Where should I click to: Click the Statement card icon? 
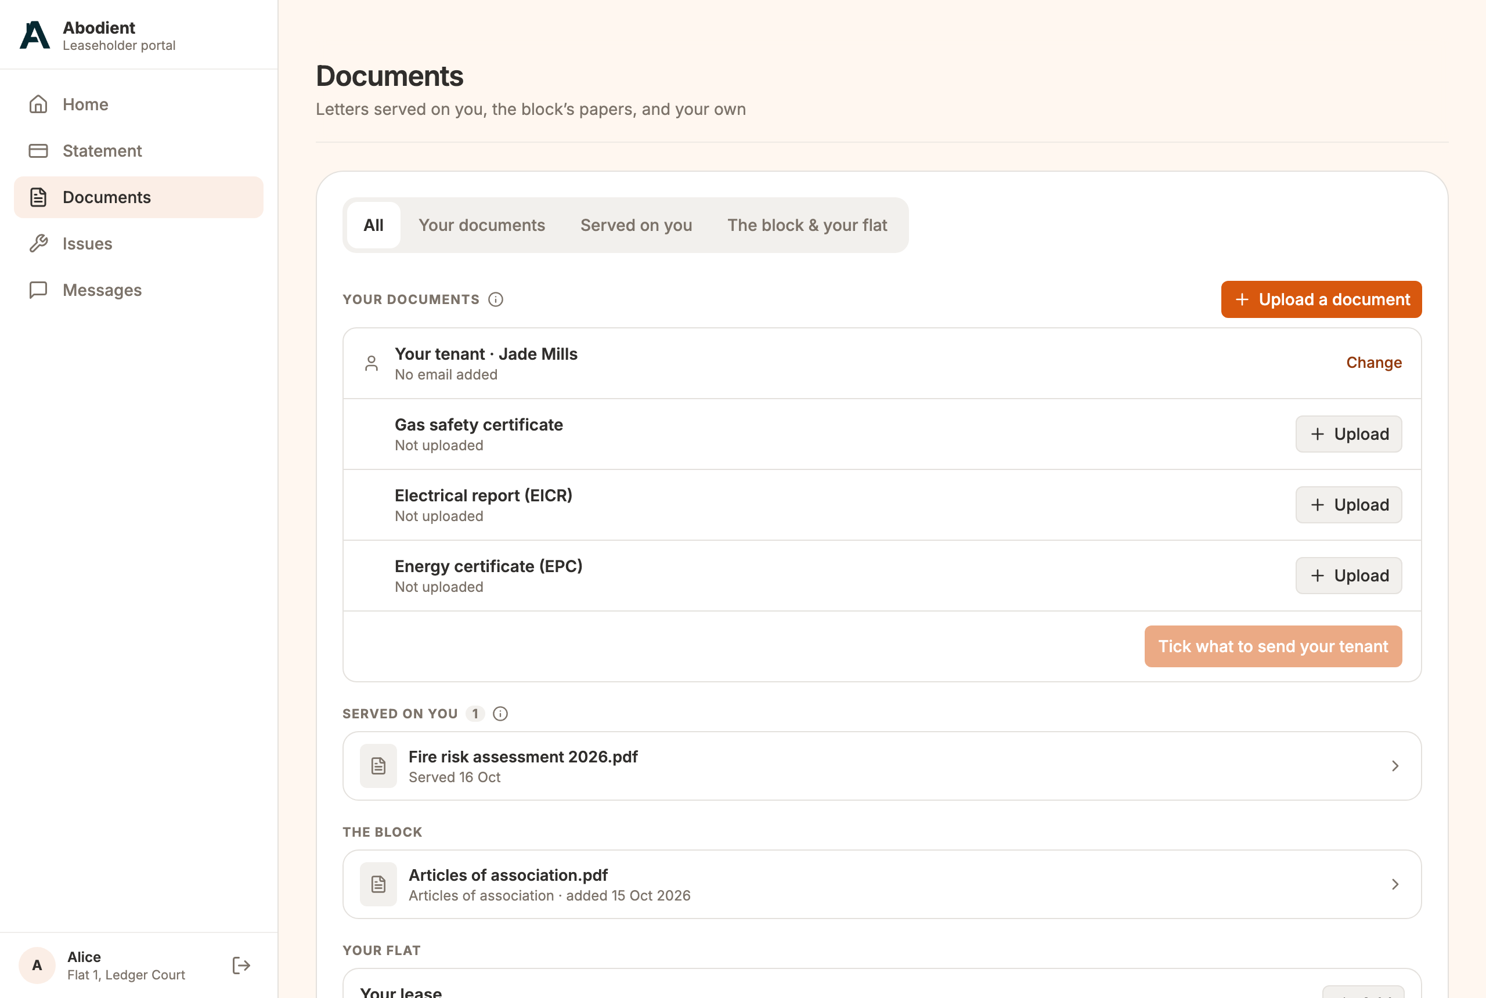[x=38, y=151]
